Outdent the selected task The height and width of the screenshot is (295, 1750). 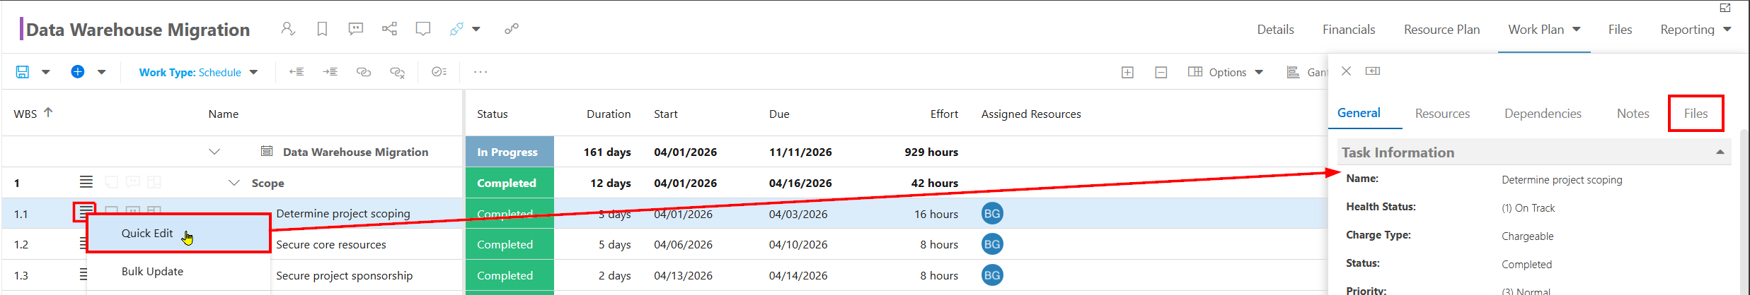coord(297,72)
